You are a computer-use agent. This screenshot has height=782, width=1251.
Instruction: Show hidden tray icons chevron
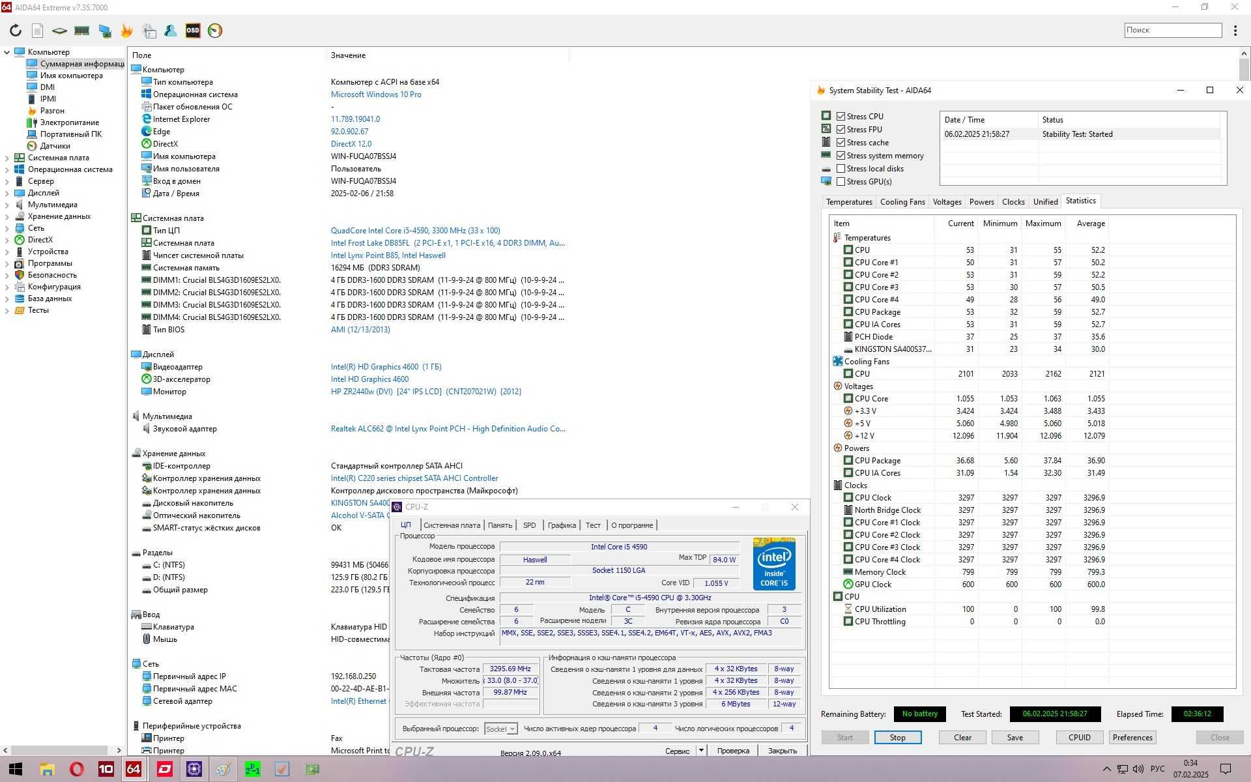coord(1106,769)
